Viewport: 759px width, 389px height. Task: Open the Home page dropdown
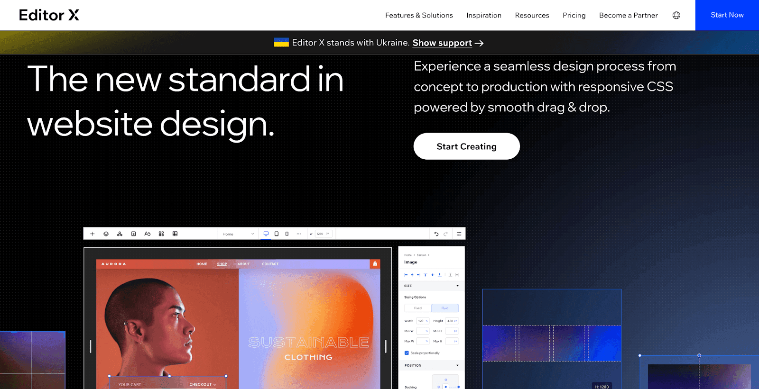coord(238,234)
